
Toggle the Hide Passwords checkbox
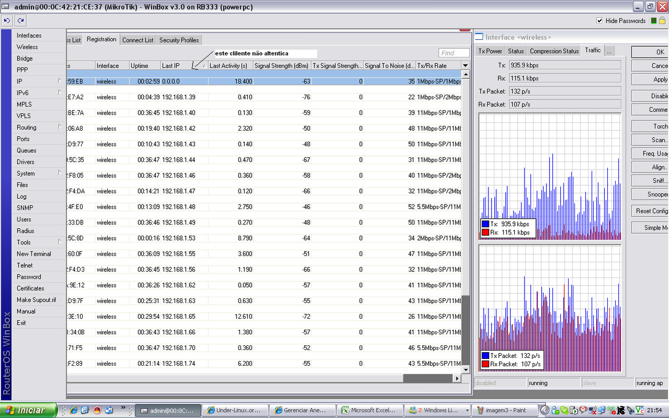(599, 21)
